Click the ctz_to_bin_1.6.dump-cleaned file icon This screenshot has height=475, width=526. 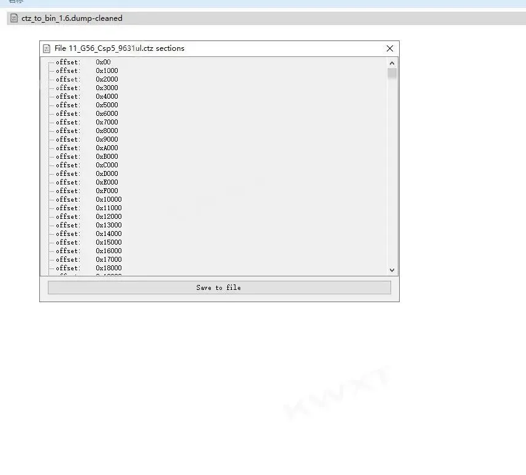13,18
